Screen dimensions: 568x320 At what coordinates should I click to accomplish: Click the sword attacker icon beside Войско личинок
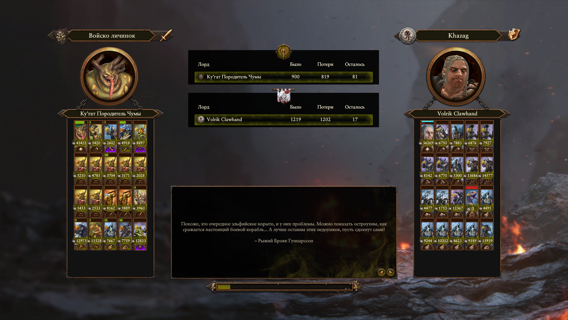click(x=166, y=36)
